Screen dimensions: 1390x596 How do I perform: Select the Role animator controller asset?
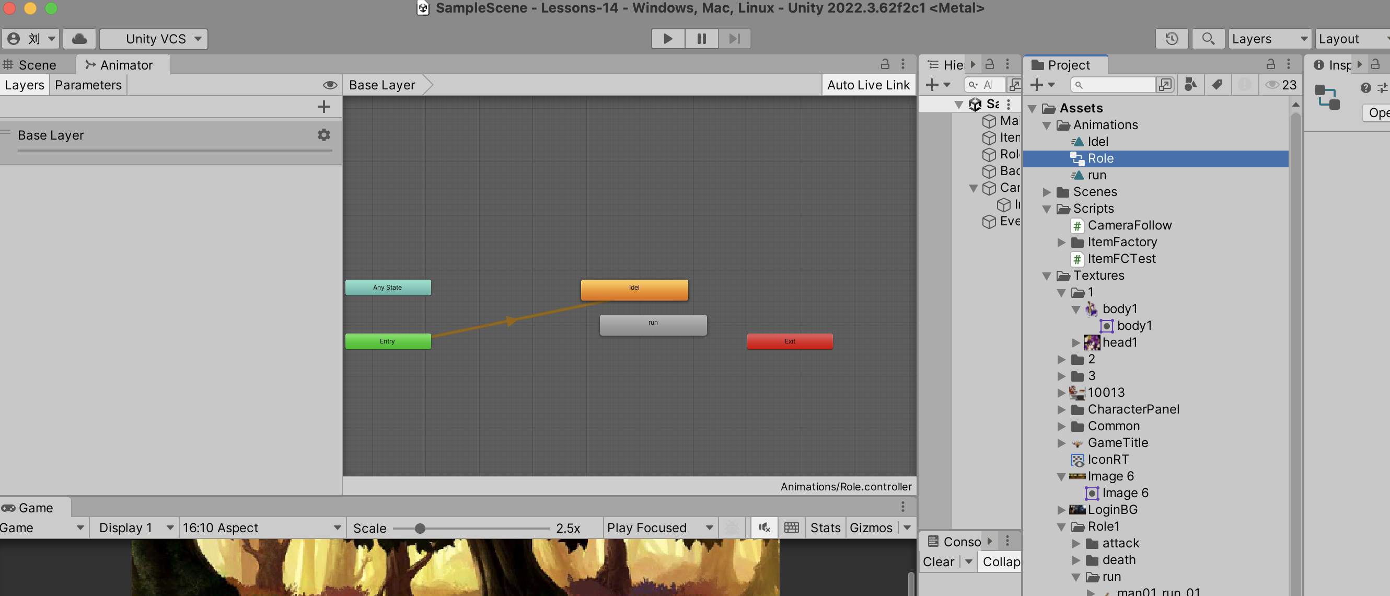tap(1155, 158)
